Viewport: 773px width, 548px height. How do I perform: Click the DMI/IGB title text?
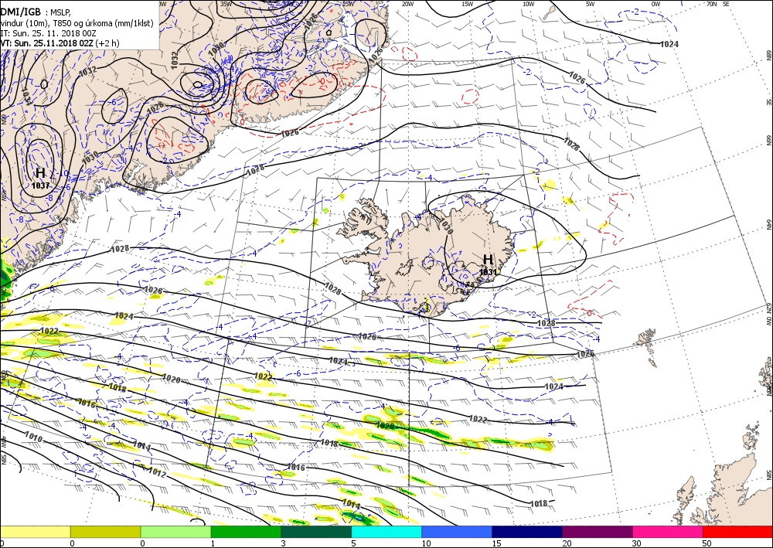(x=20, y=12)
